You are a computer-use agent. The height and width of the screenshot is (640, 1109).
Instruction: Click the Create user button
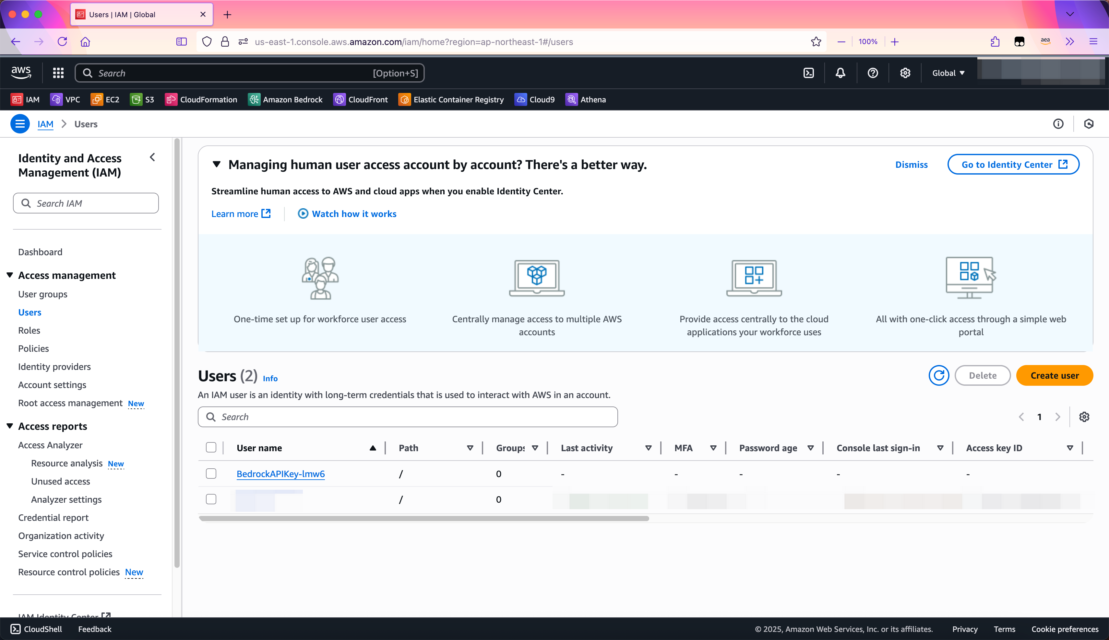coord(1054,375)
